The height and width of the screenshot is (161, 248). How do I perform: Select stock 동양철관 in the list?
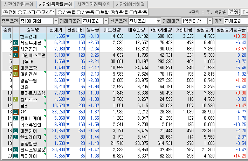coord(28,143)
